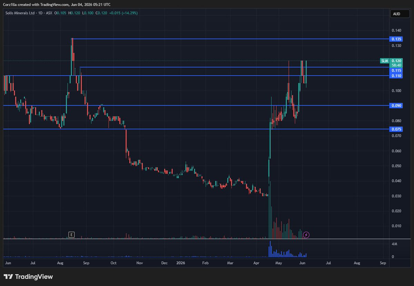The width and height of the screenshot is (414, 286).
Task: Click the 0.080 price axis label
Action: pos(396,121)
